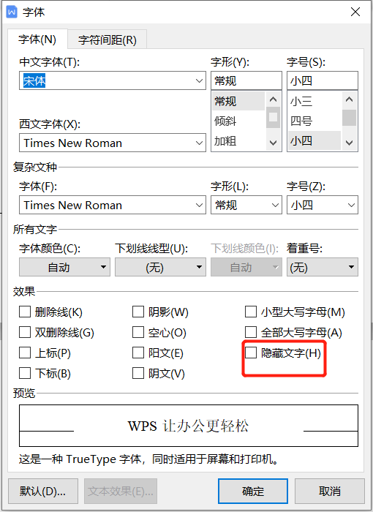Click the WPS Writer icon in title bar

pos(12,12)
